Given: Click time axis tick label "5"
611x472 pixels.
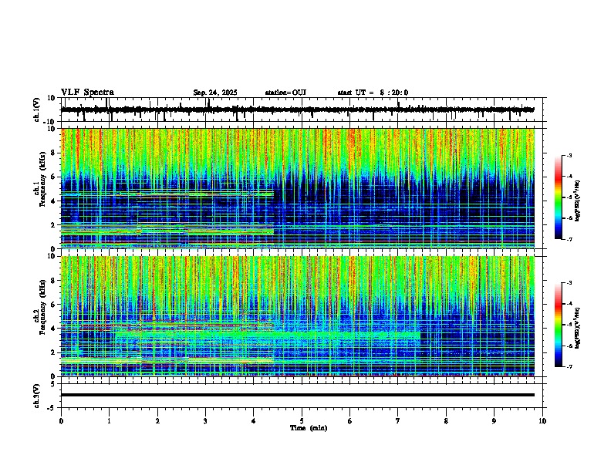Looking at the screenshot, I should (x=302, y=421).
